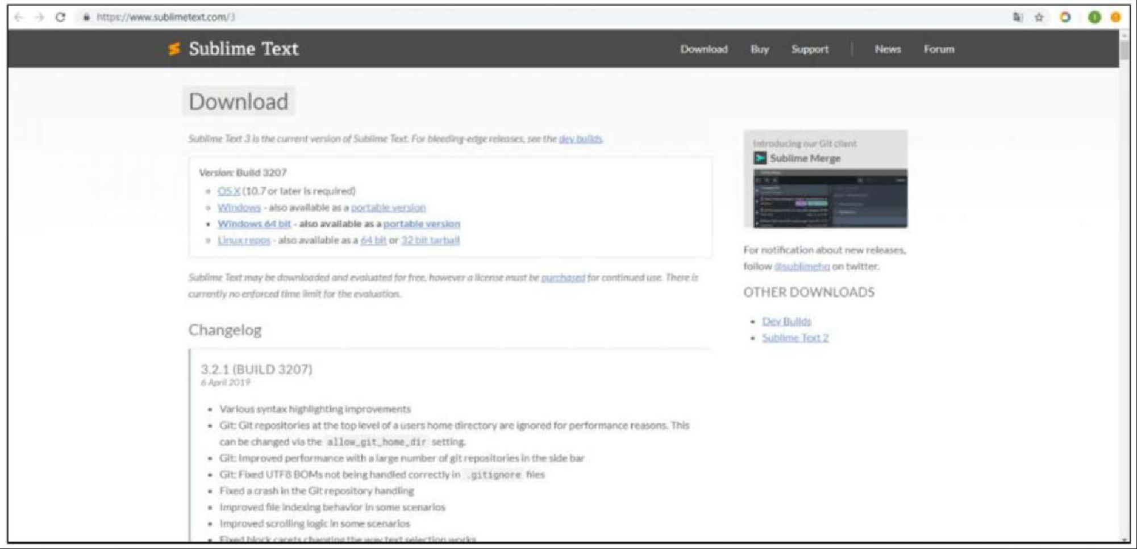Click 'Improved scrolling logic in some scenarios' entry
Screen dimensions: 1137x549
[314, 523]
